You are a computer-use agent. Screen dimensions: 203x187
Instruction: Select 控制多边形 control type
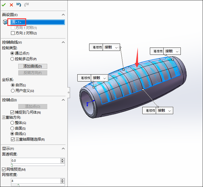(x=12, y=59)
